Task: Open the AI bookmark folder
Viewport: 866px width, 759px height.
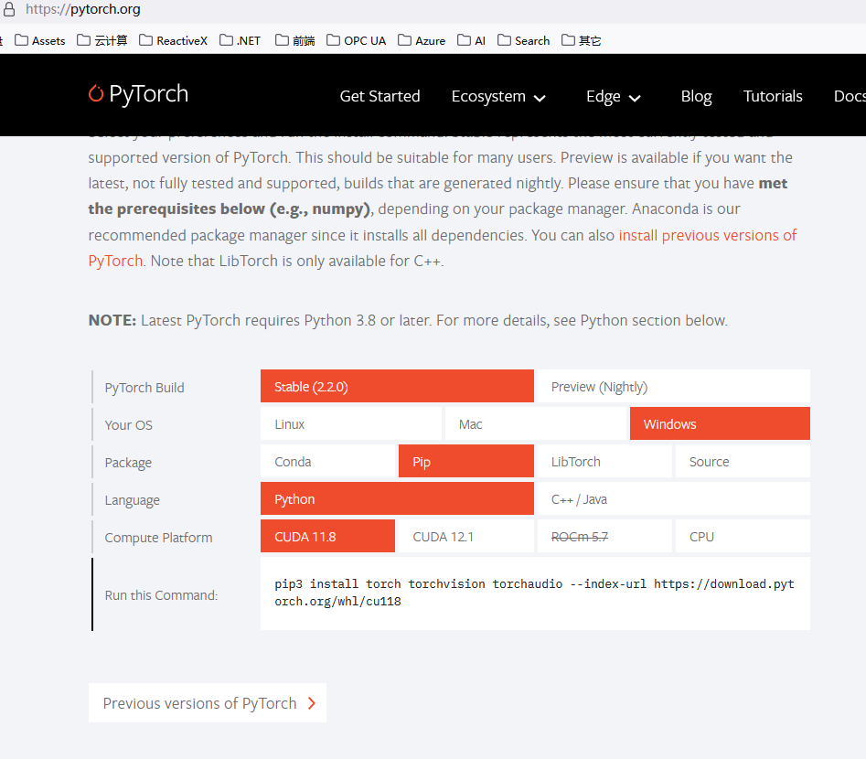Action: pyautogui.click(x=472, y=40)
